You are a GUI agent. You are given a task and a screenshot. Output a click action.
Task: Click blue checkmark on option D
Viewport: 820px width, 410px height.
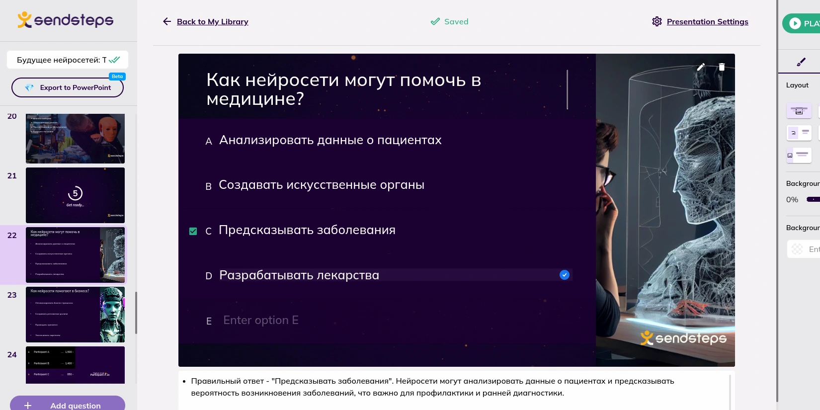[x=564, y=275]
